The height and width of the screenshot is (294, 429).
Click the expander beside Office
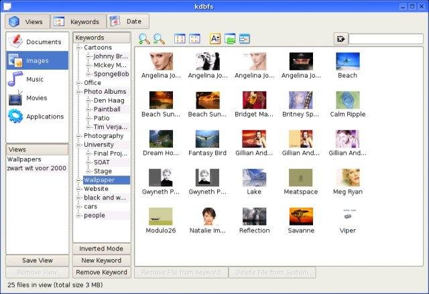[79, 83]
